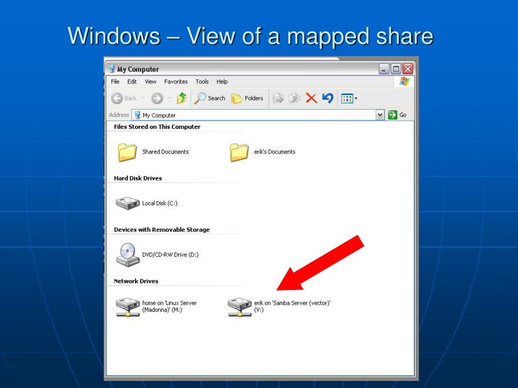Click the erik's Documents label
The height and width of the screenshot is (388, 518).
tap(275, 152)
